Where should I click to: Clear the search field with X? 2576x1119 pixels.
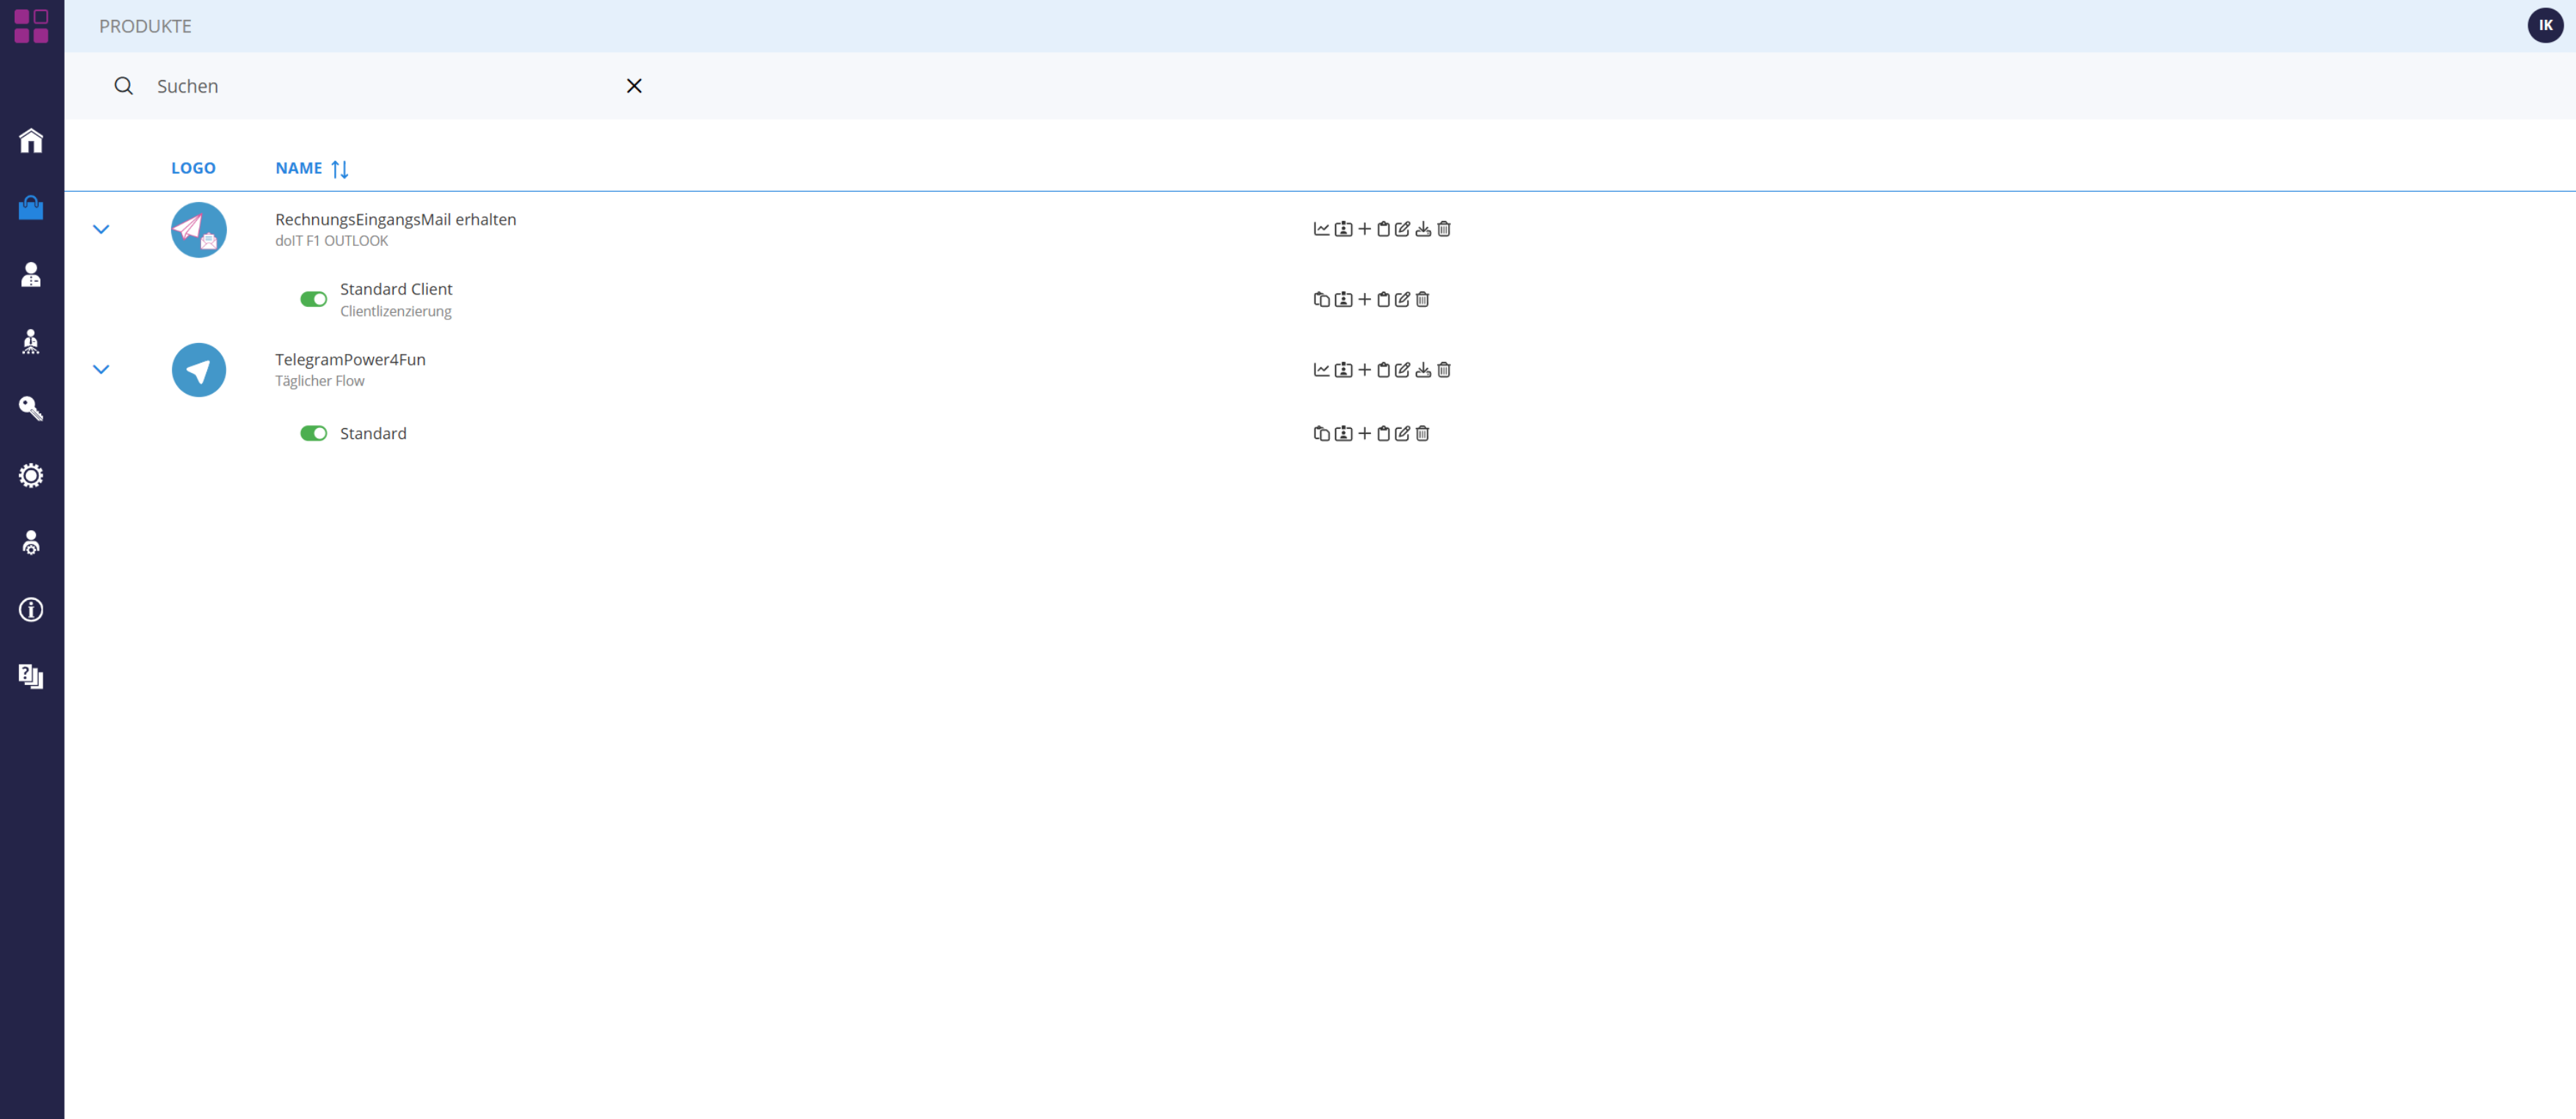pyautogui.click(x=634, y=86)
